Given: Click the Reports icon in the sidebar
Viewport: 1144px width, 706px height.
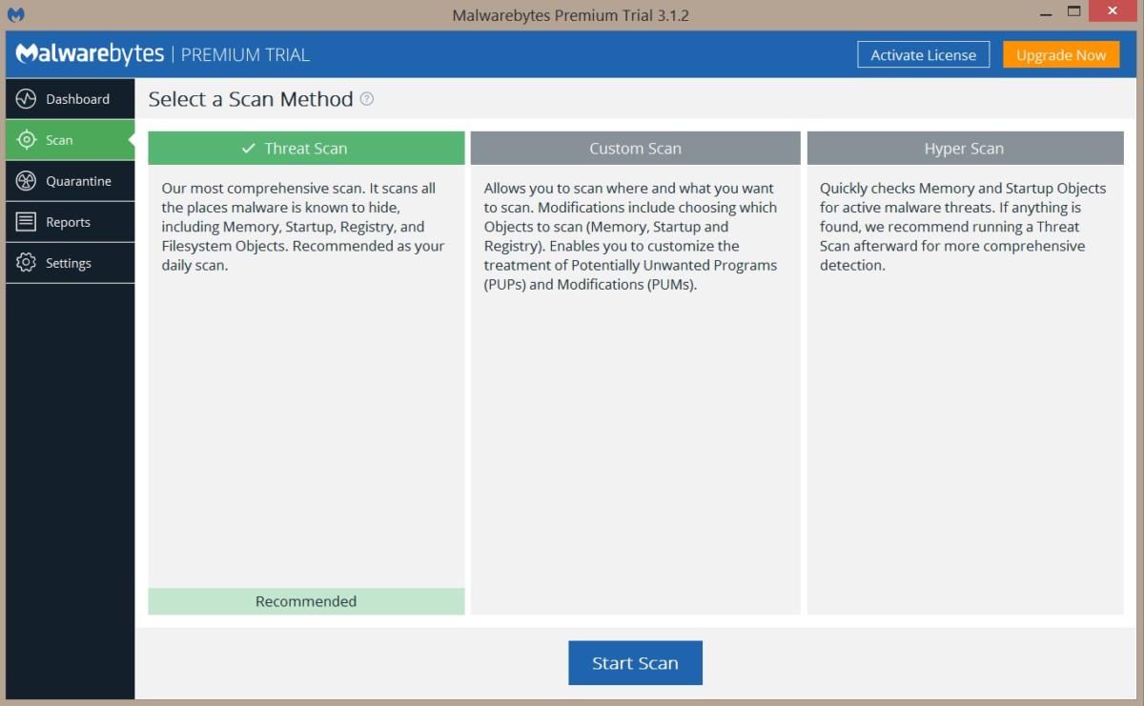Looking at the screenshot, I should pos(27,221).
